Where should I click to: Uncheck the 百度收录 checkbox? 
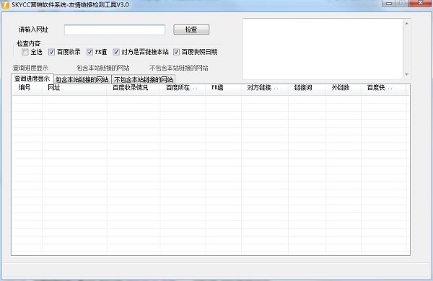point(52,52)
